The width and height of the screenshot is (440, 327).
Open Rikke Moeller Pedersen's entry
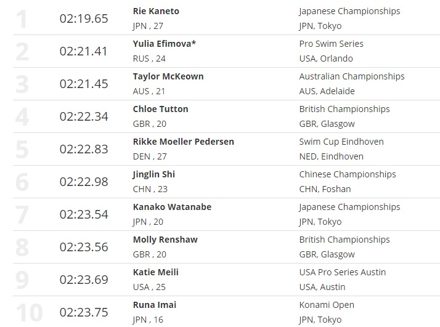click(x=183, y=142)
